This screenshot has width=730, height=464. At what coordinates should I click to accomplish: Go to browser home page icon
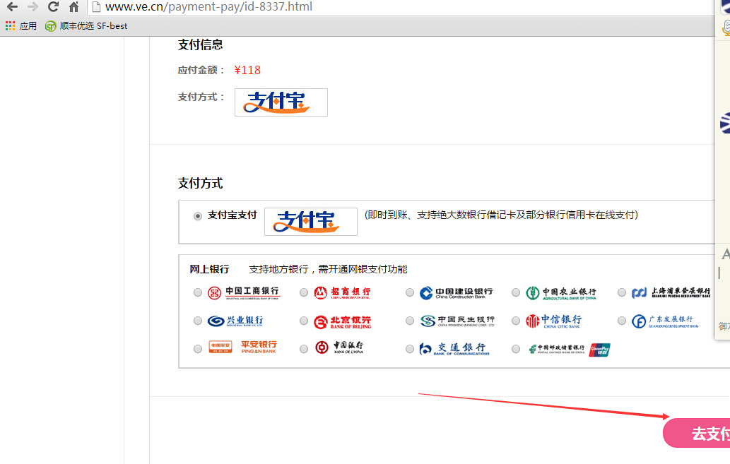click(73, 6)
